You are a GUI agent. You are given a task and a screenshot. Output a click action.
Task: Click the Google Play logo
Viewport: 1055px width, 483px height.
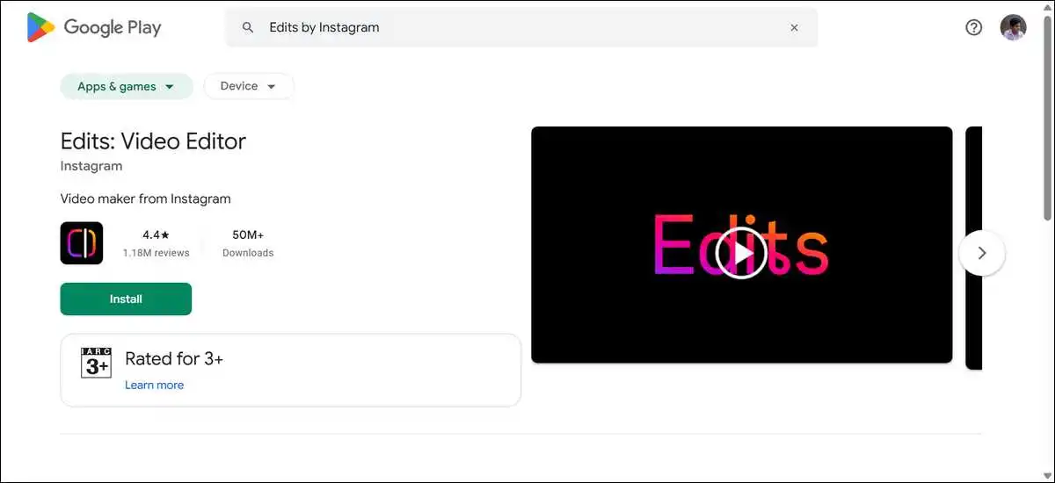point(94,27)
